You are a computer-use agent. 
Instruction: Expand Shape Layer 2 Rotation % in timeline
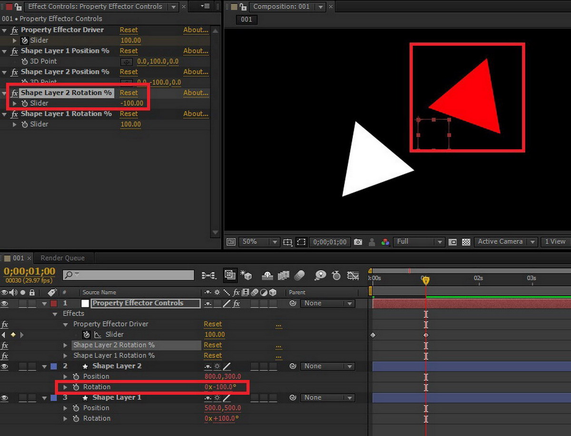[x=66, y=345]
